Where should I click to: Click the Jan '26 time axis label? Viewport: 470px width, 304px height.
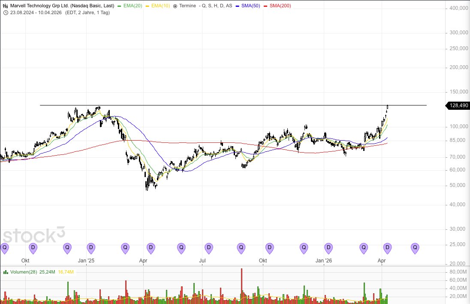[x=324, y=261]
